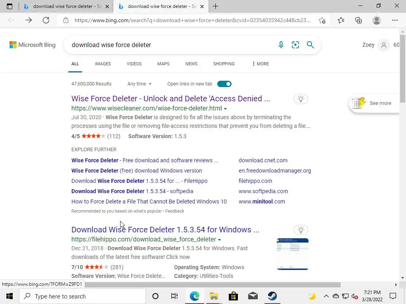
Task: Click the lightbulb next to the Wise Force Deleter result
Action: 301,99
